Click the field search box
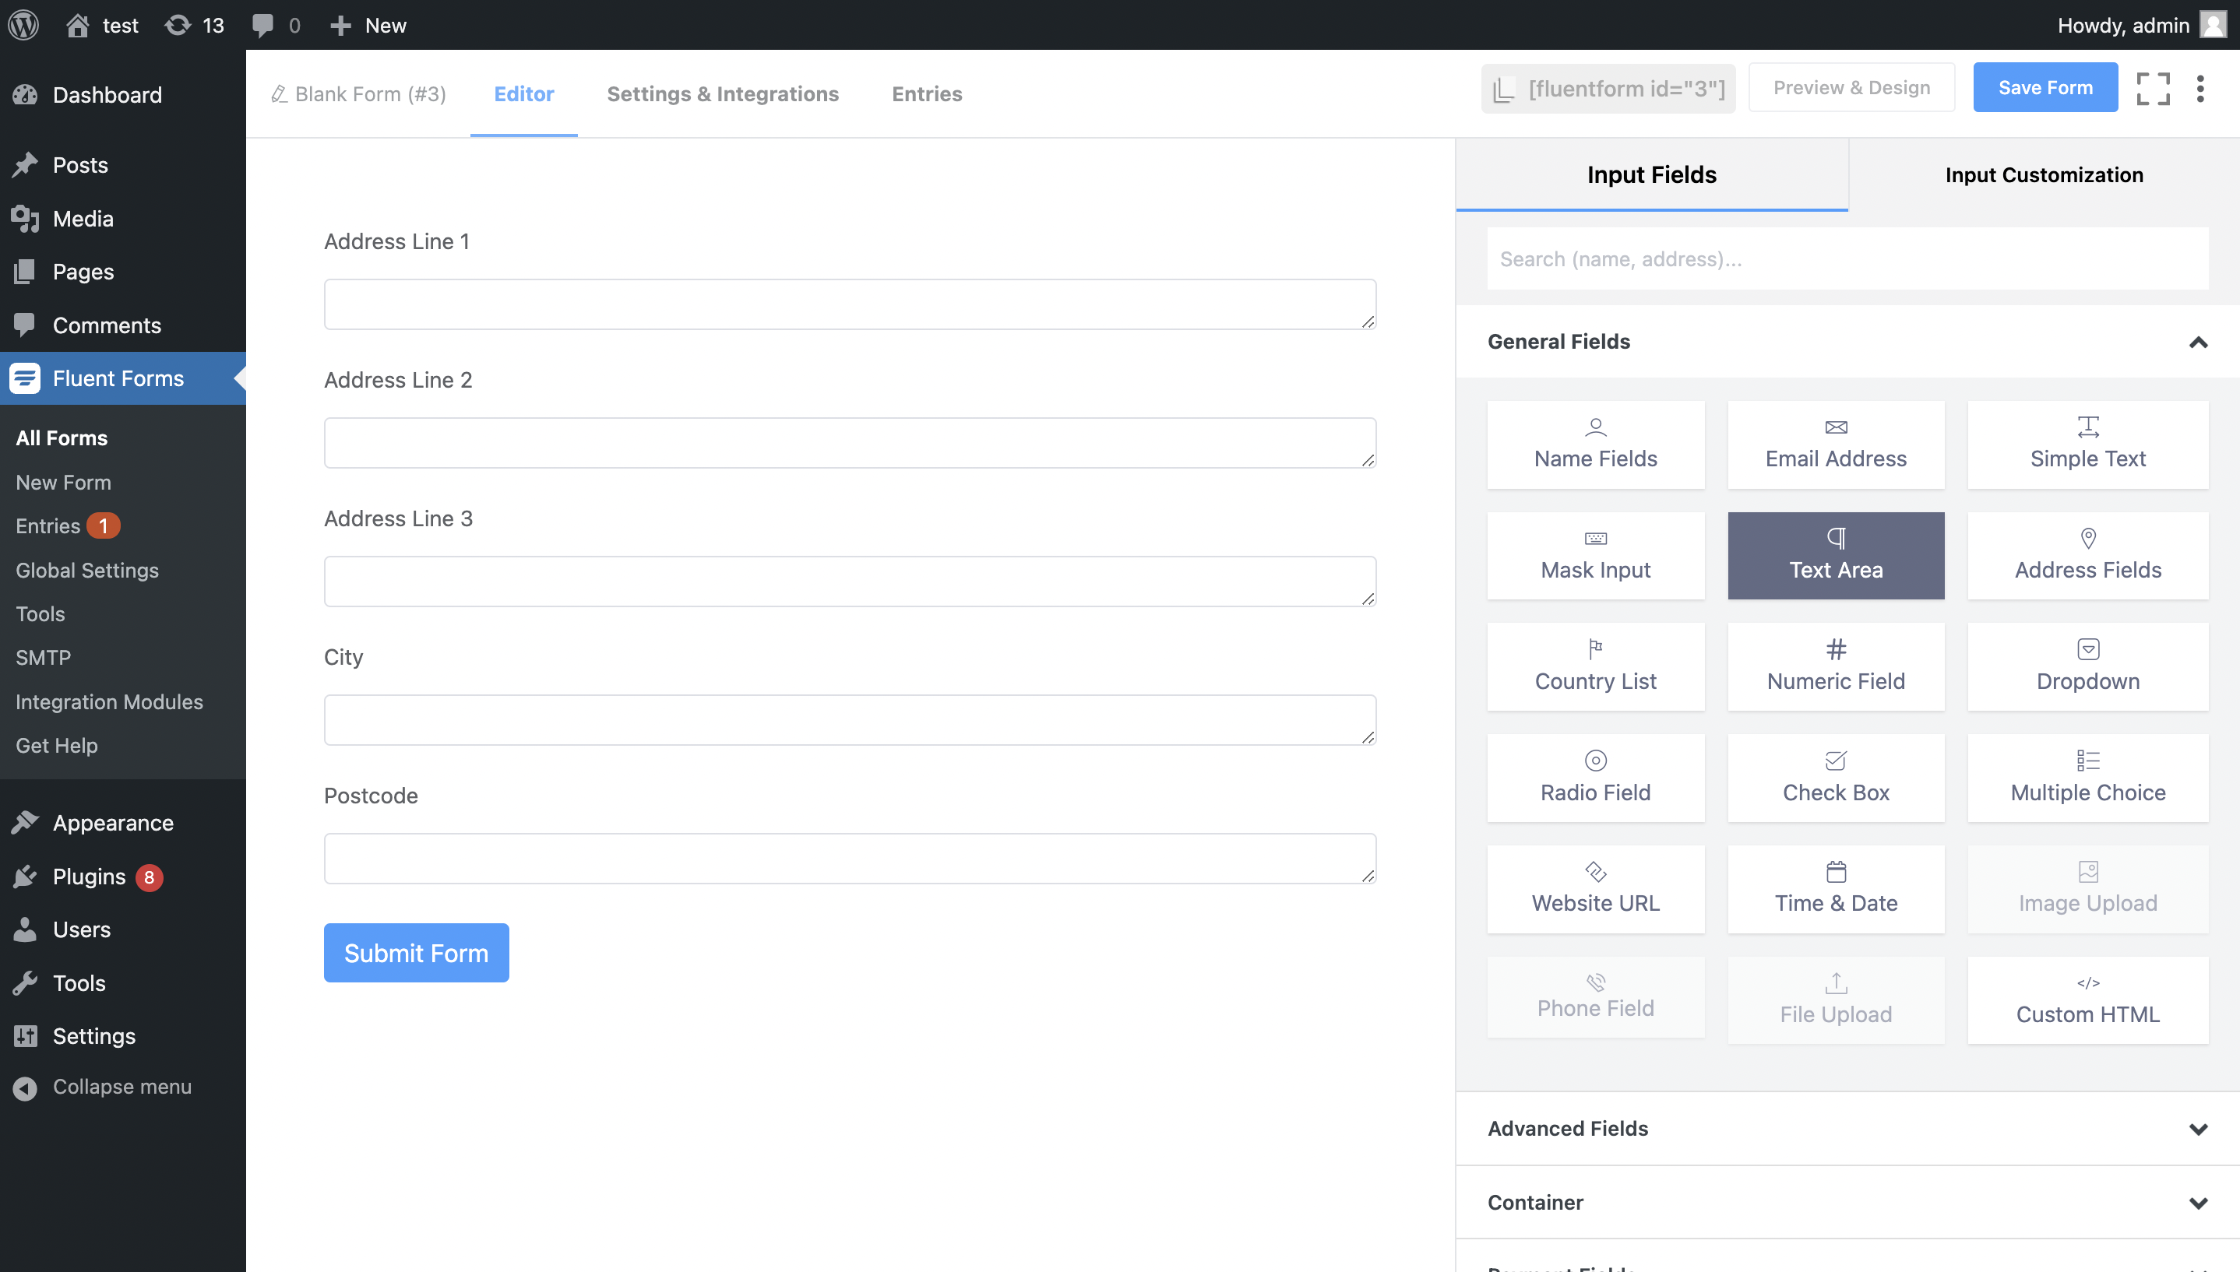The height and width of the screenshot is (1272, 2240). pos(1847,258)
